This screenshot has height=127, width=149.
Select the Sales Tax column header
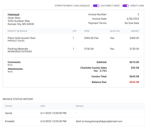[x=115, y=31]
